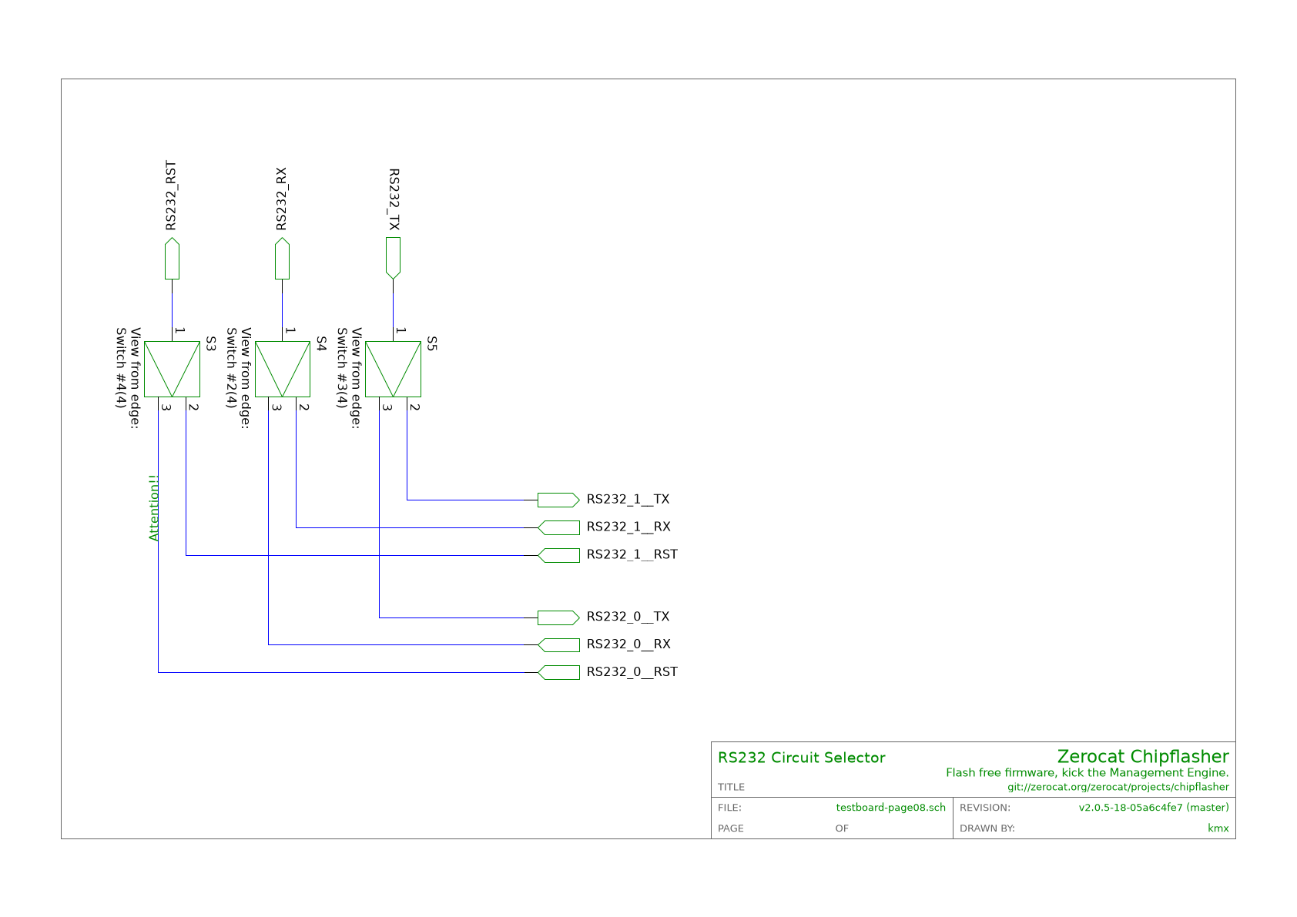Select the RS232_1__RST label

coord(632,555)
